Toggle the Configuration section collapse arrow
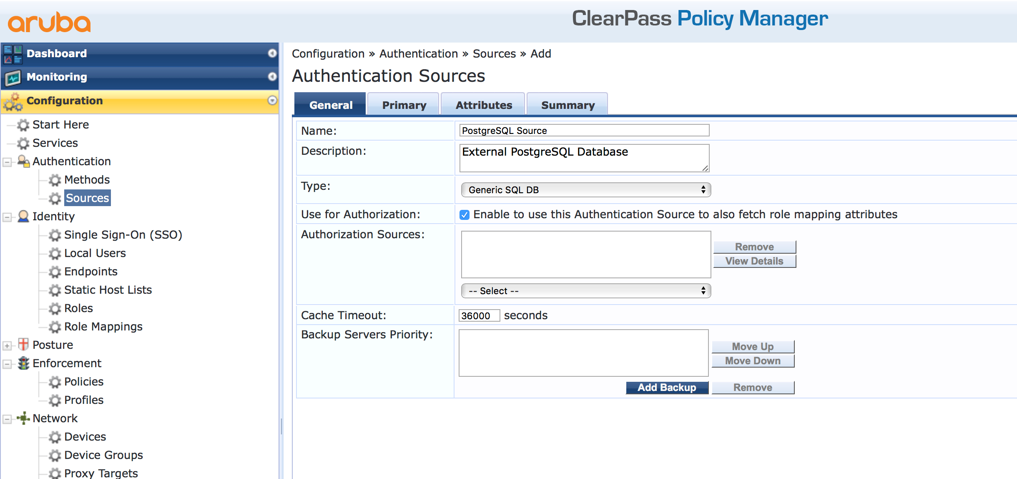This screenshot has width=1017, height=479. pyautogui.click(x=272, y=101)
